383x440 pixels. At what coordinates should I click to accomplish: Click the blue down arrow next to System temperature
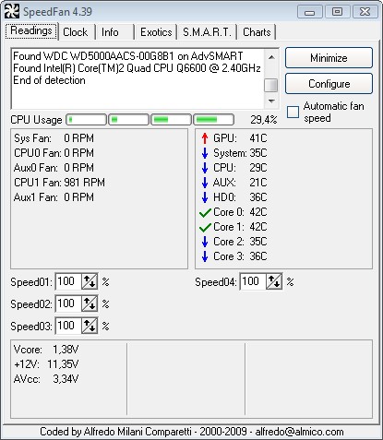(205, 153)
